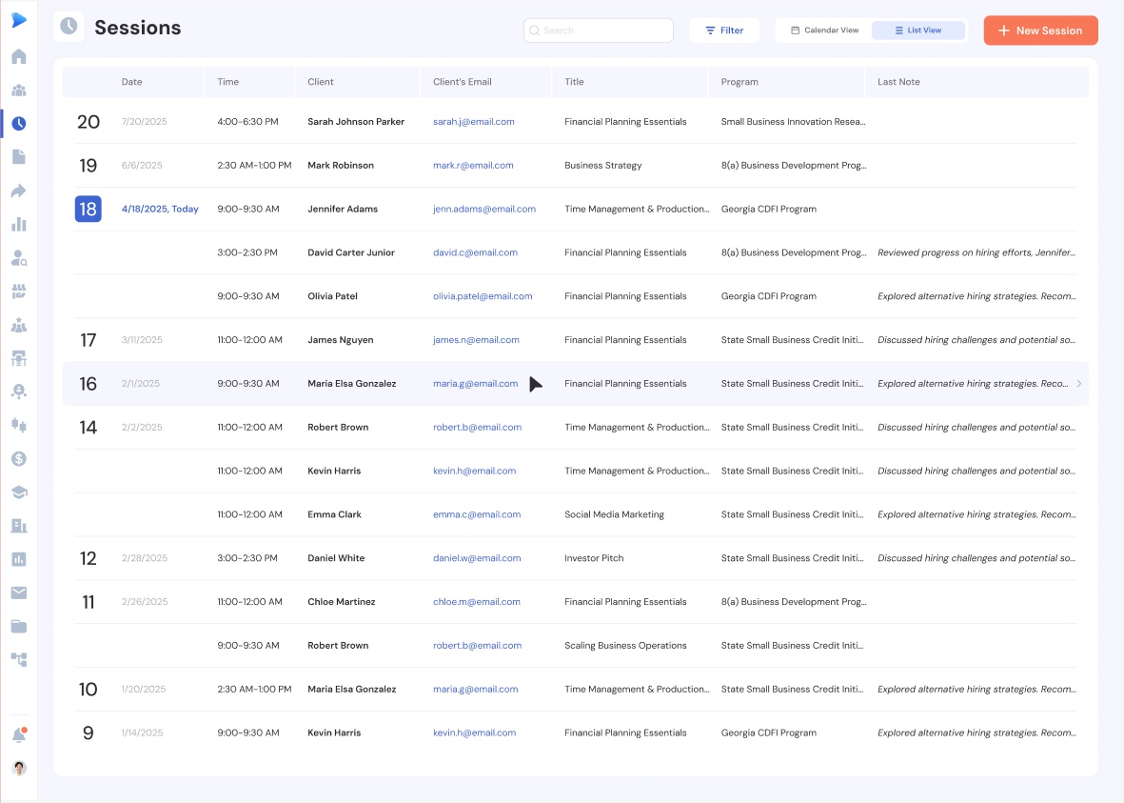Viewport: 1124px width, 803px height.
Task: Expand Maria Elsa Gonzalez's truncated last note
Action: tap(1079, 383)
